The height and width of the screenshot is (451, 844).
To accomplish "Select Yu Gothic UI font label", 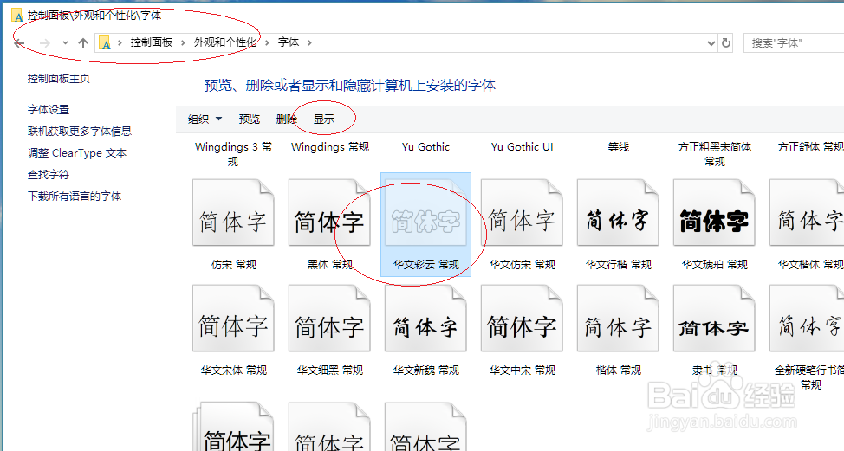I will point(523,147).
